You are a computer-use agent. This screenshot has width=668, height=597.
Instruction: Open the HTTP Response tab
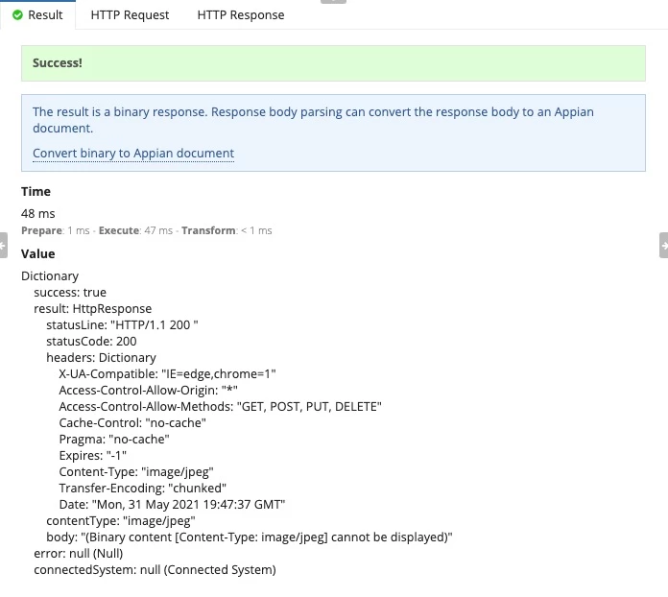(x=241, y=15)
